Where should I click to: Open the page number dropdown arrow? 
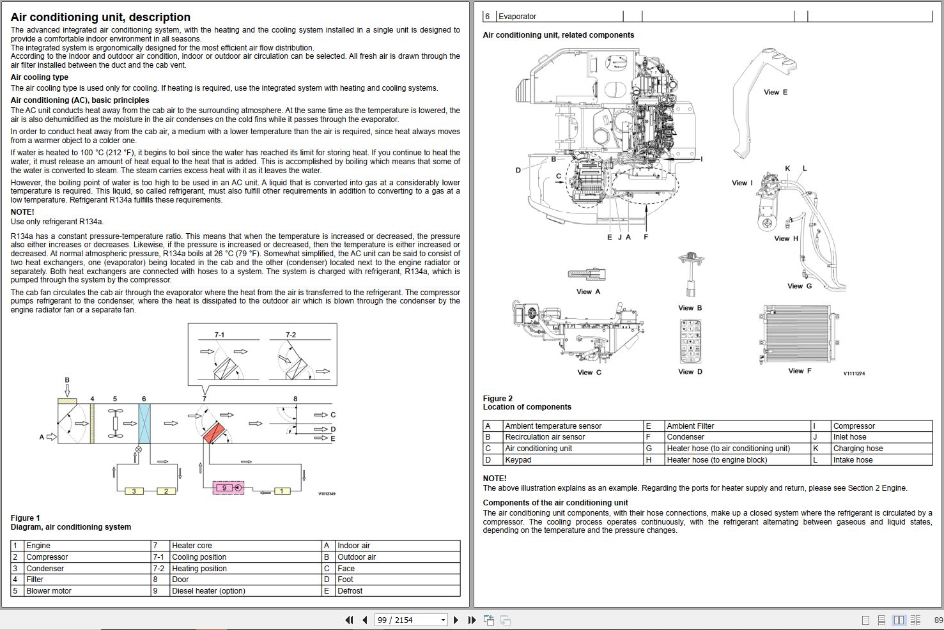tap(443, 620)
